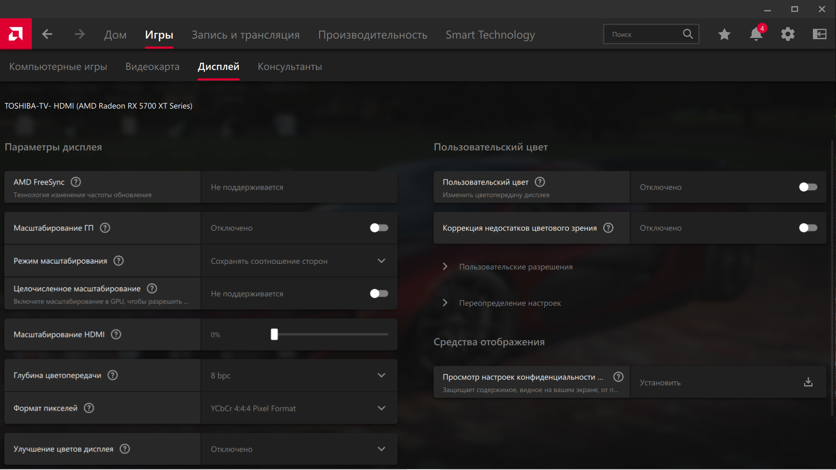Open favorites with the star icon
Image resolution: width=836 pixels, height=470 pixels.
click(x=724, y=34)
